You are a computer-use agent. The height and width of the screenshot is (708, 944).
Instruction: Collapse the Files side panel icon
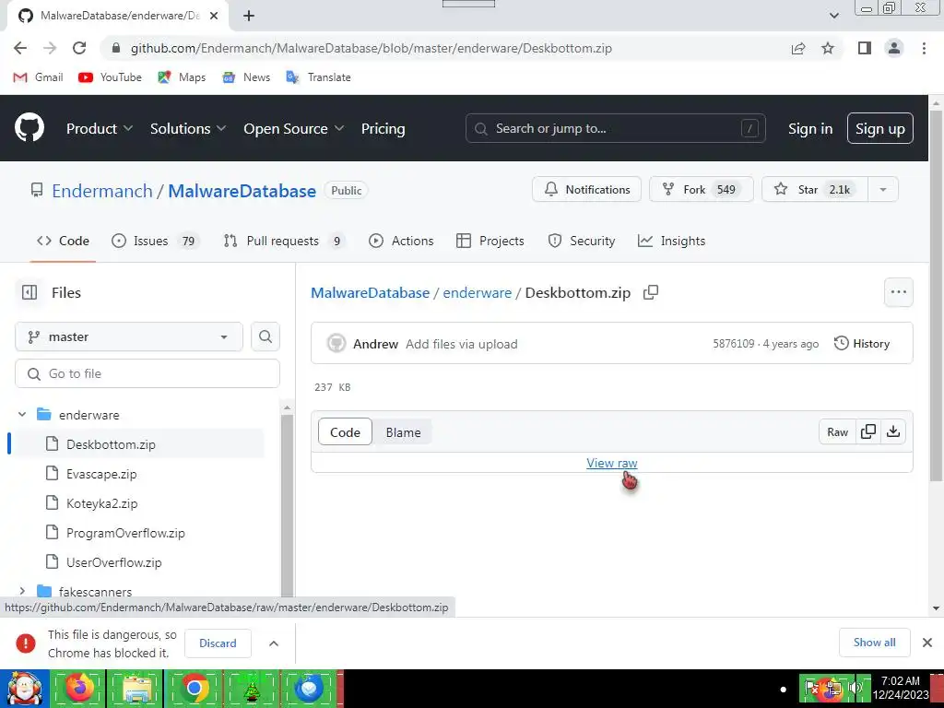pos(29,292)
